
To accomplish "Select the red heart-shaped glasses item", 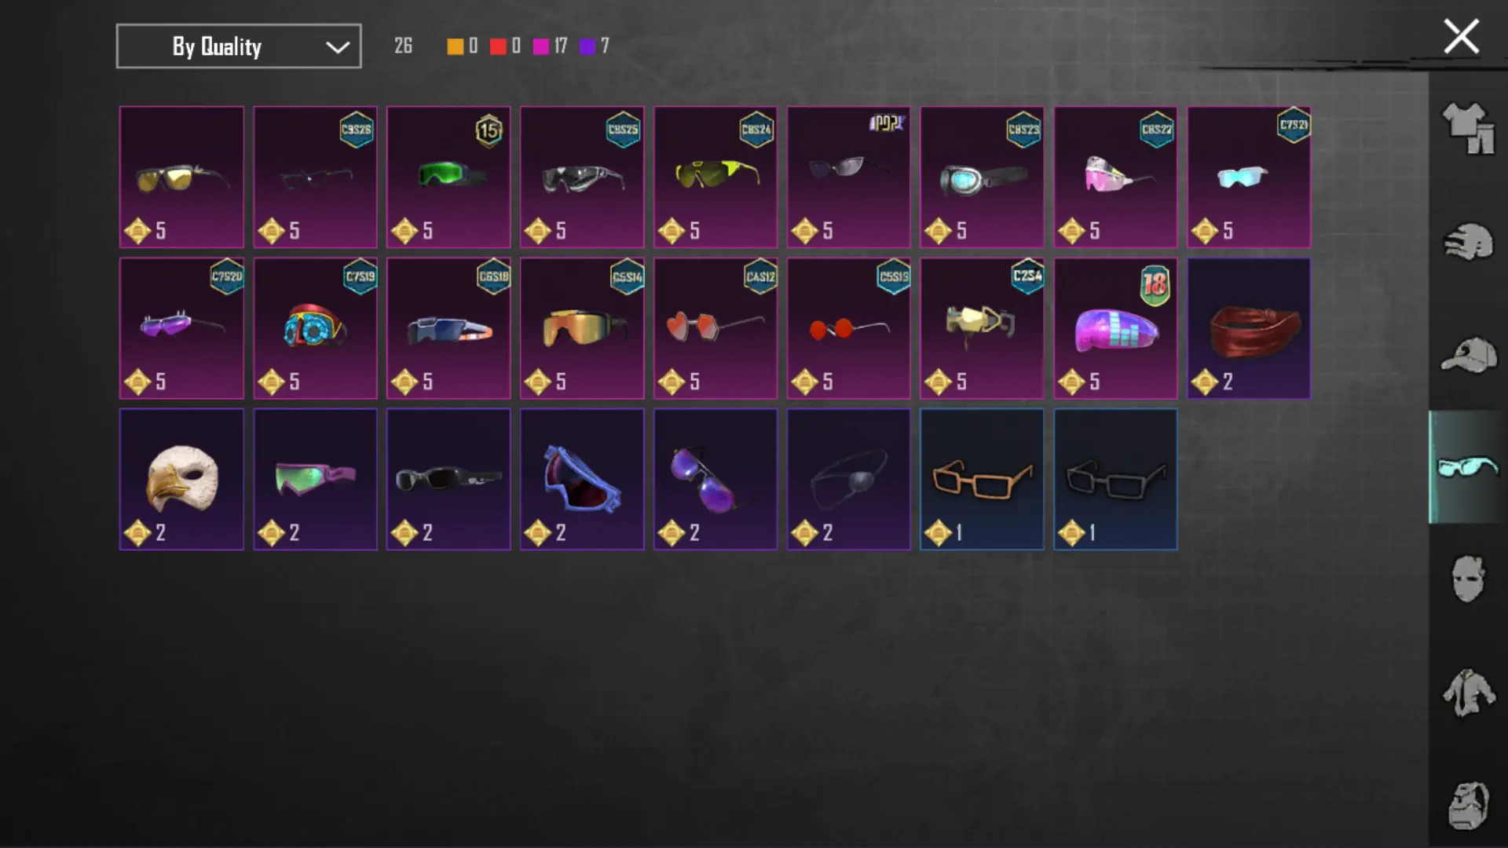I will 716,328.
